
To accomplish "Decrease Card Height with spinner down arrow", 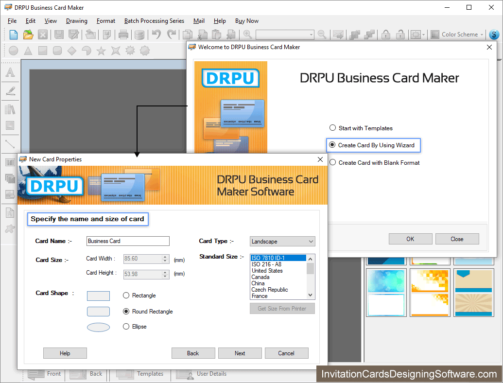I will (x=165, y=276).
